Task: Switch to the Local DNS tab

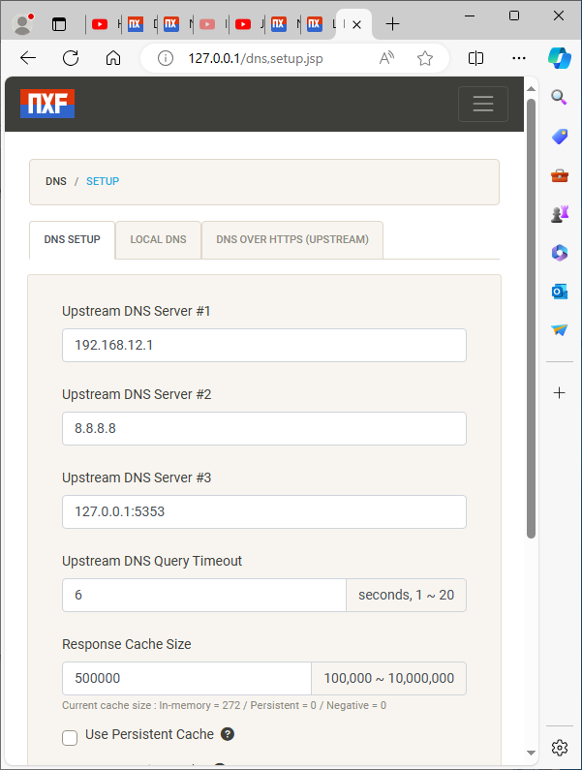Action: pos(158,239)
